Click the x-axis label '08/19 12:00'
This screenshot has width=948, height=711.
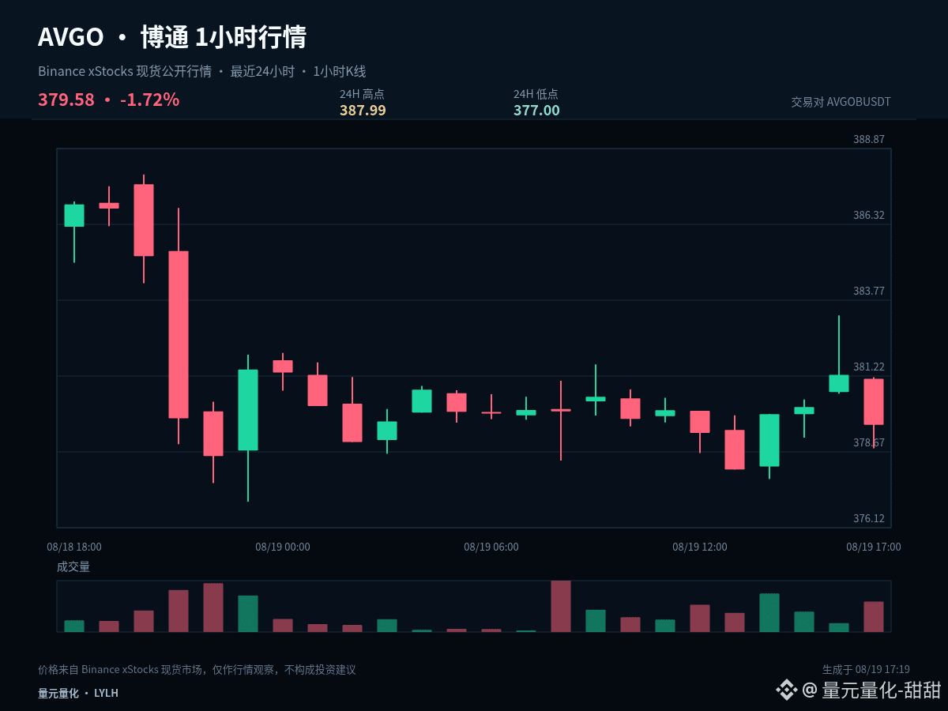click(x=700, y=547)
